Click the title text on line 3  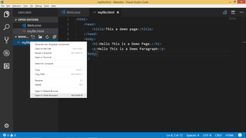pos(121,29)
